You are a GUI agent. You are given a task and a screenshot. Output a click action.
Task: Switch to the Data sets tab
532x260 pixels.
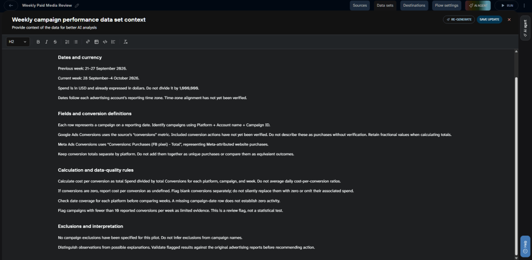[x=385, y=5]
